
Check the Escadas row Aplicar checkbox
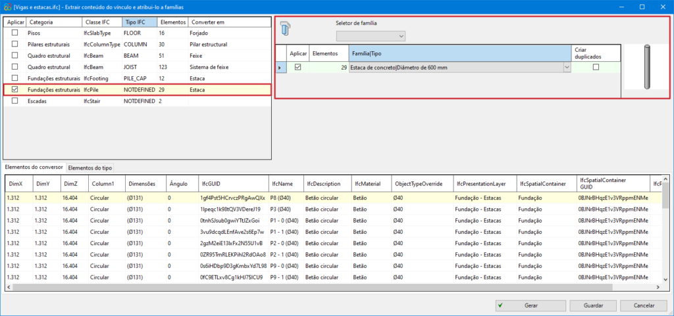pos(15,101)
